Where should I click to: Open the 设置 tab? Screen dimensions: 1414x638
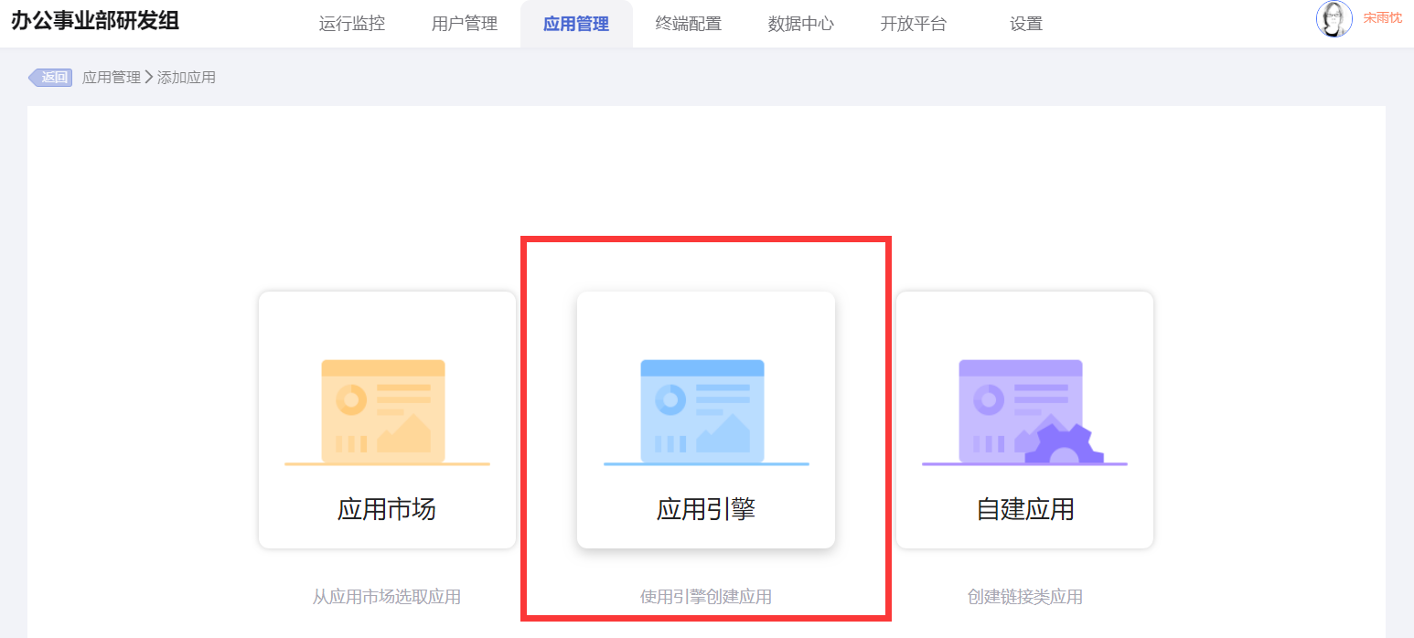coord(1026,24)
